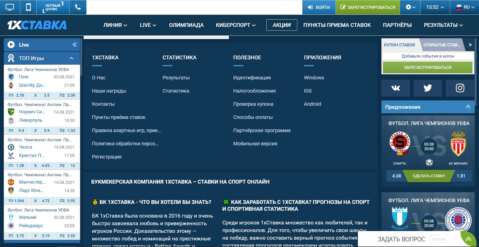Click the 1XСТАВКА logo
This screenshot has width=479, height=247.
pos(37,25)
